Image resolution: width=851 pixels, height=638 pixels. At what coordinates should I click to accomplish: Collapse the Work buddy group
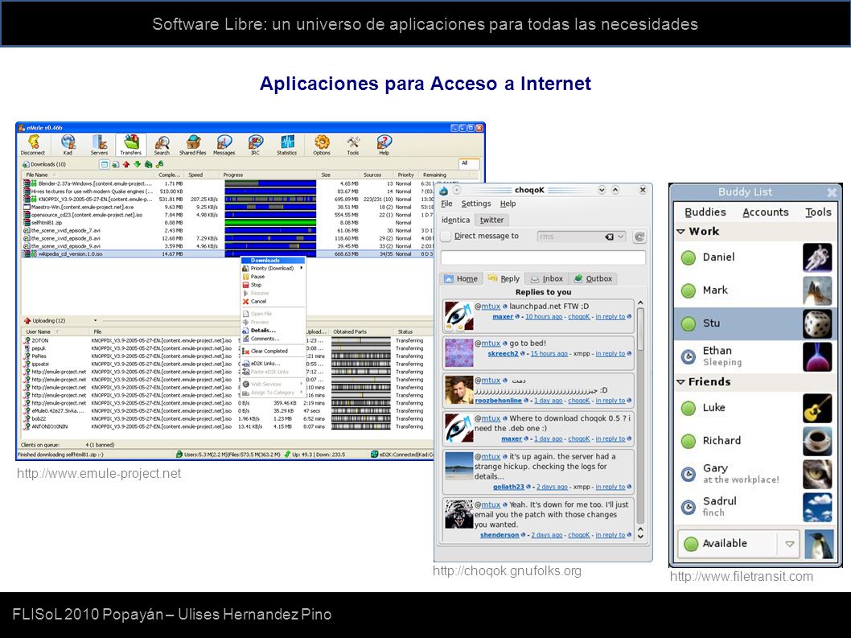pyautogui.click(x=680, y=232)
